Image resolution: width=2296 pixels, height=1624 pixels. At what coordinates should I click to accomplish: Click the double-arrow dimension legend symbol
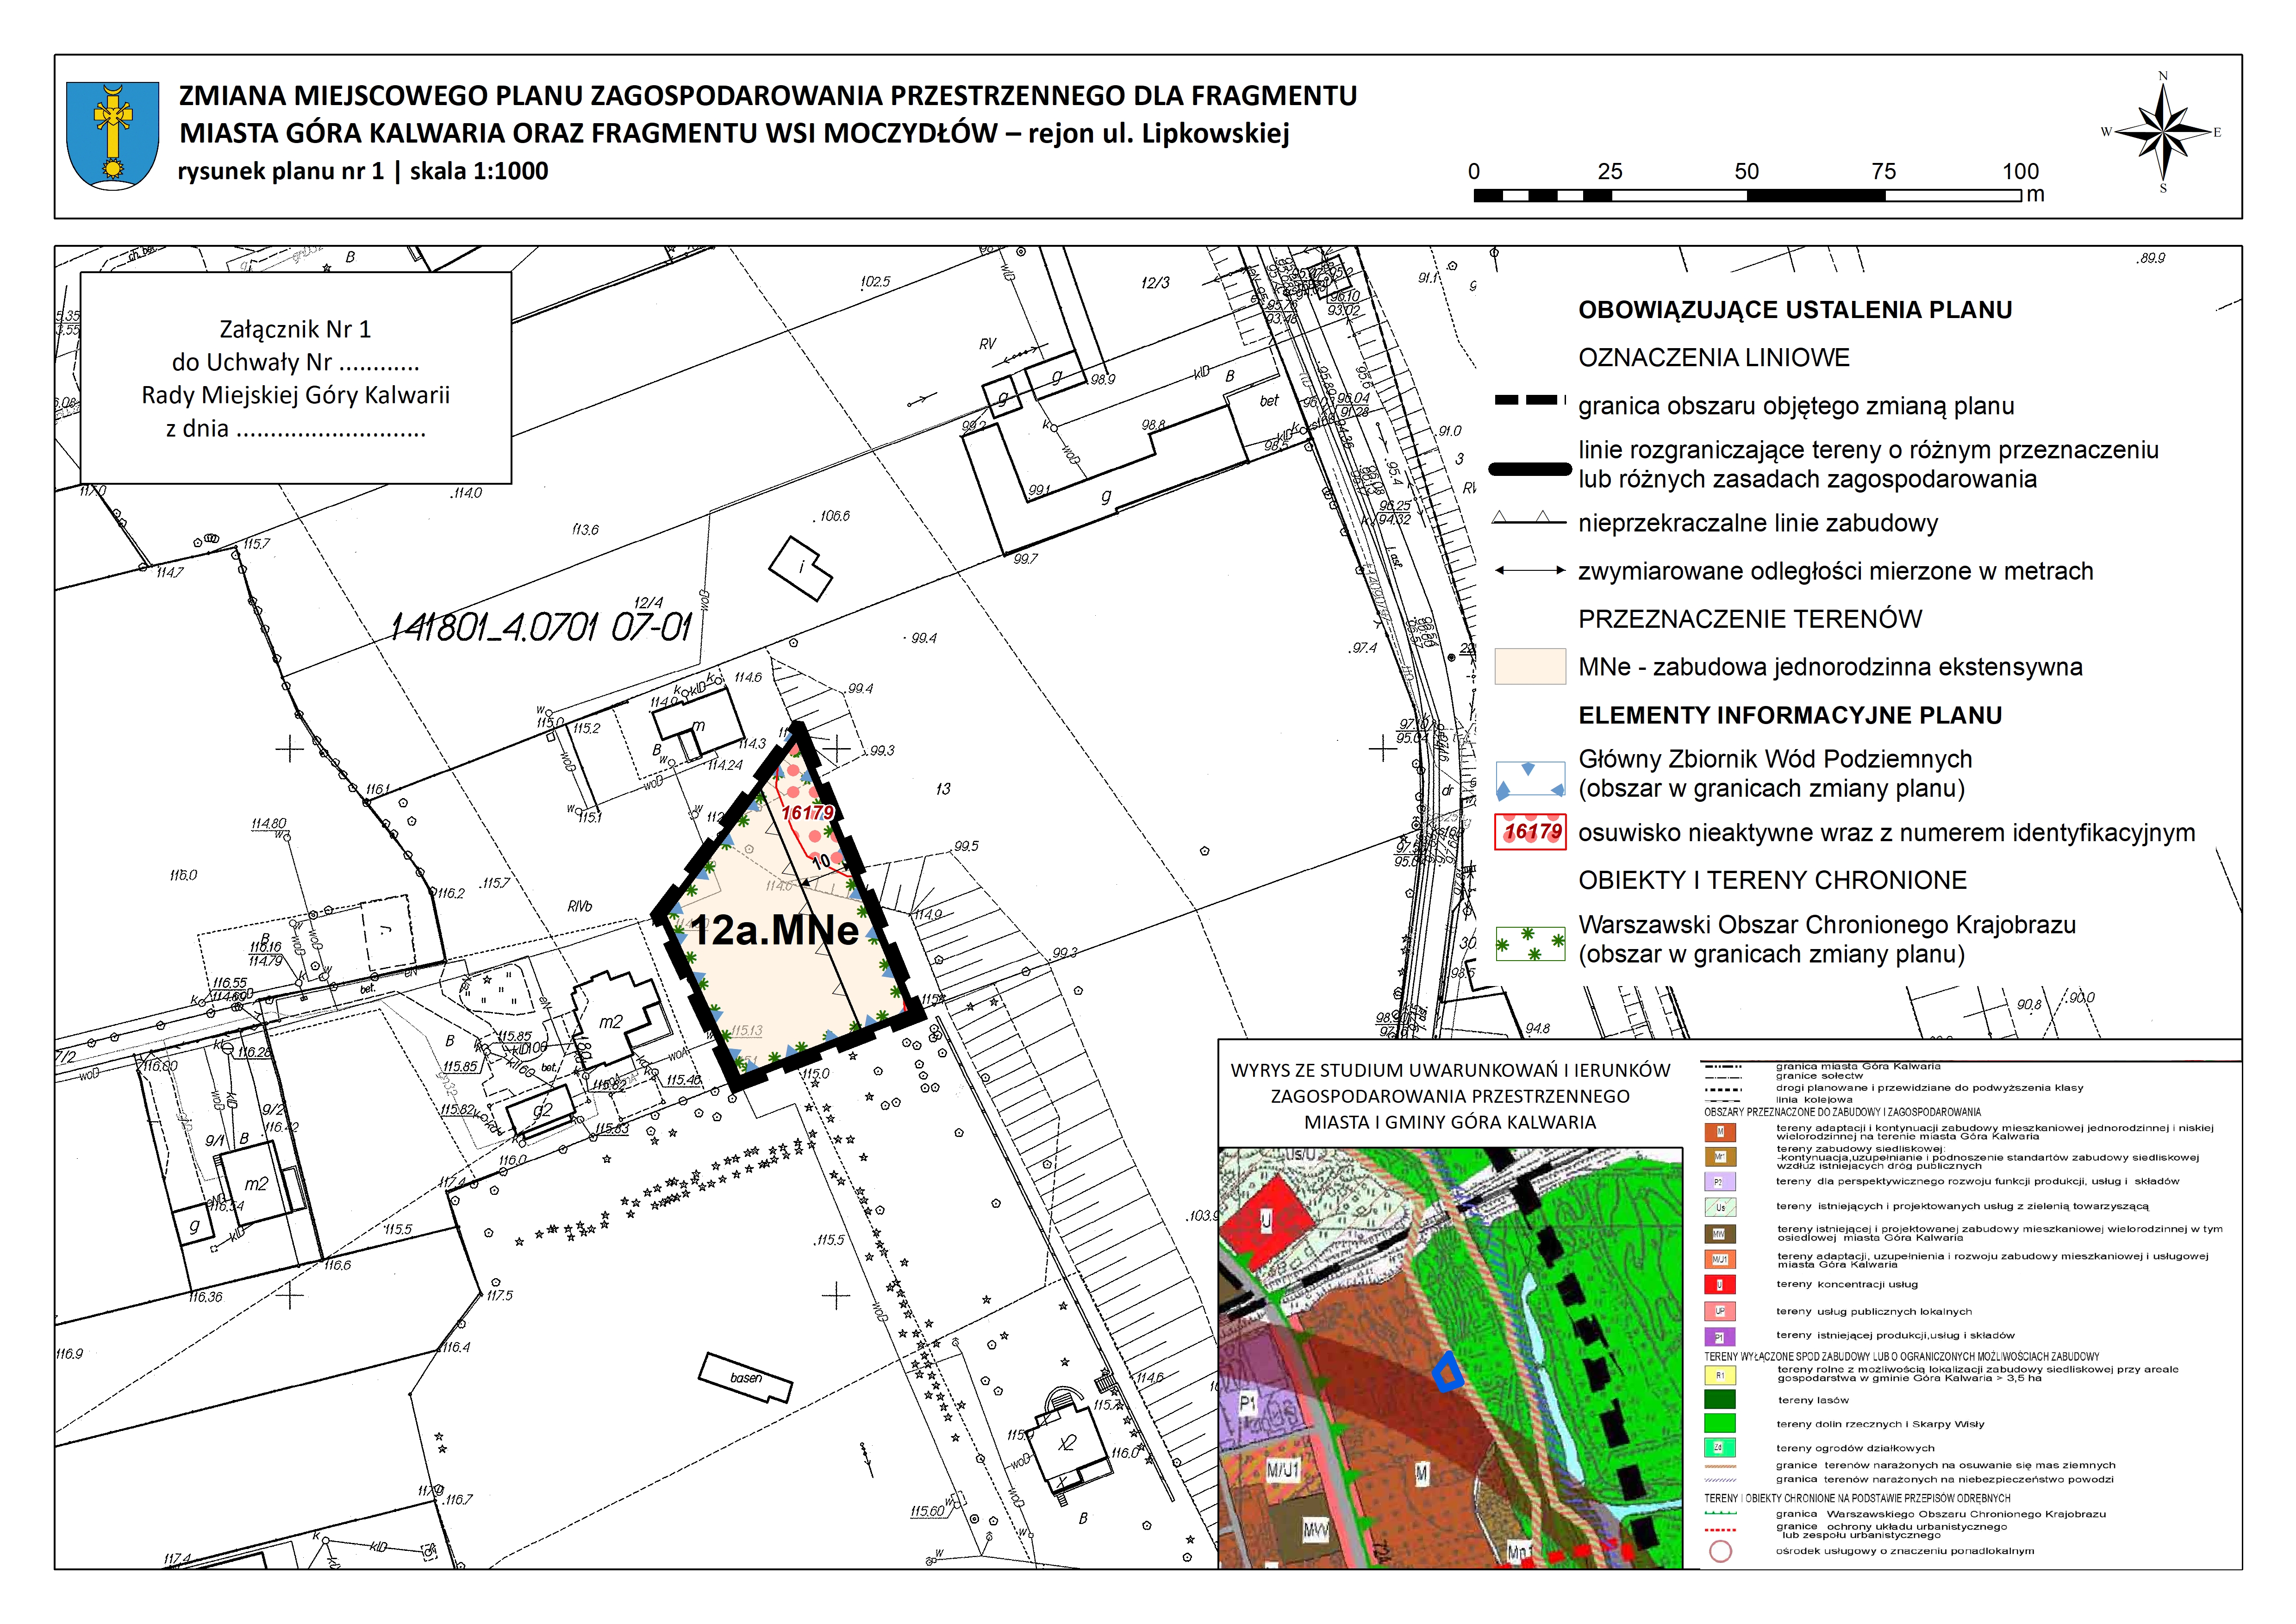click(1530, 571)
